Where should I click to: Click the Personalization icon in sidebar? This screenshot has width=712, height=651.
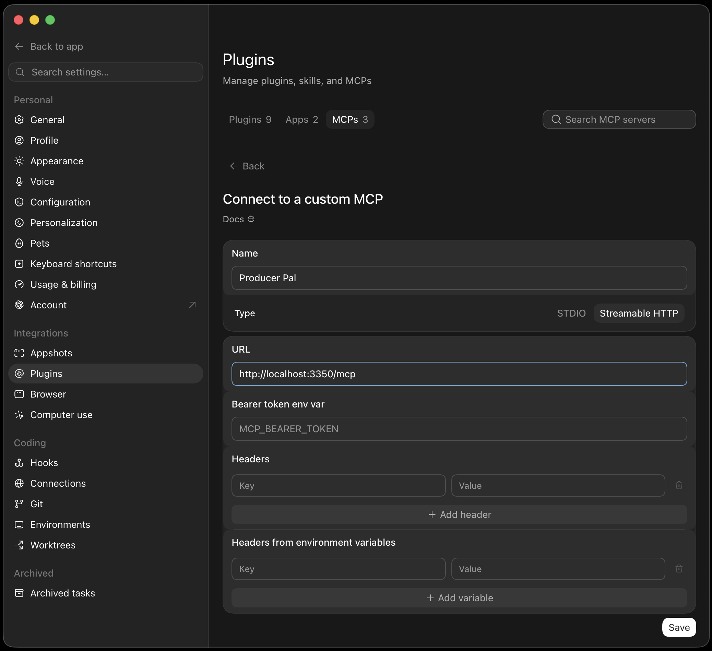(x=19, y=223)
